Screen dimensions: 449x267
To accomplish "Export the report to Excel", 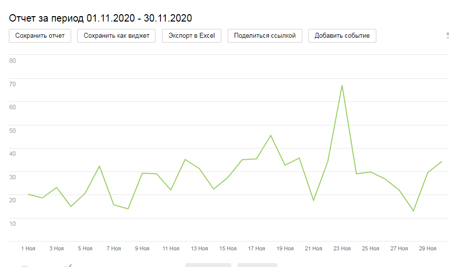I will [x=191, y=36].
